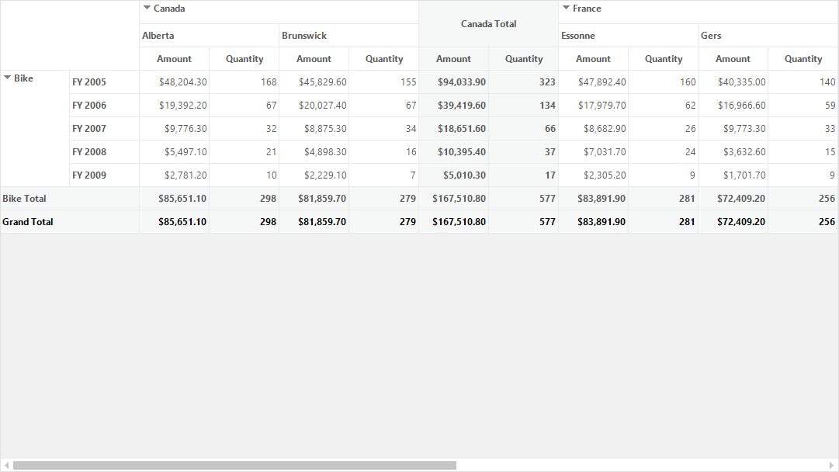This screenshot has height=472, width=839.
Task: Select the Alberta column header
Action: coord(210,35)
